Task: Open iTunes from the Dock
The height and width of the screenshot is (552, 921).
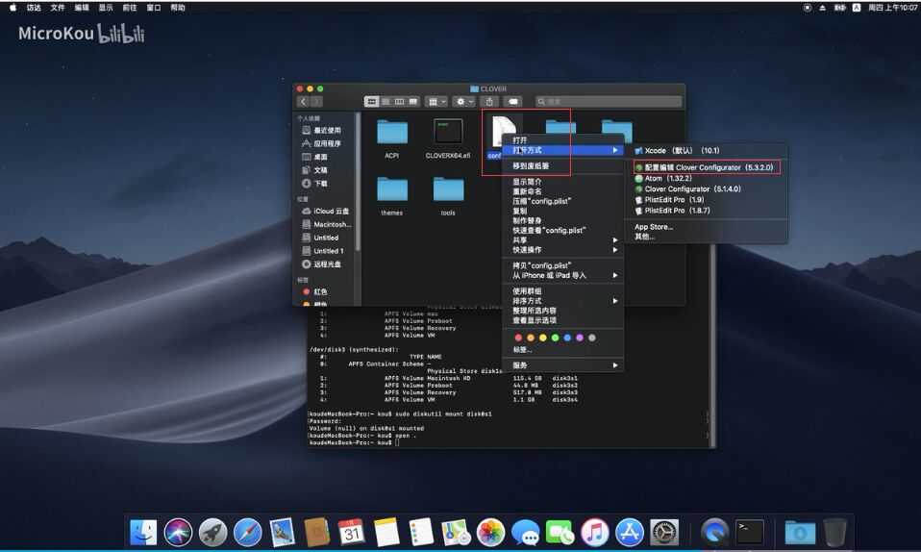Action: (x=594, y=533)
